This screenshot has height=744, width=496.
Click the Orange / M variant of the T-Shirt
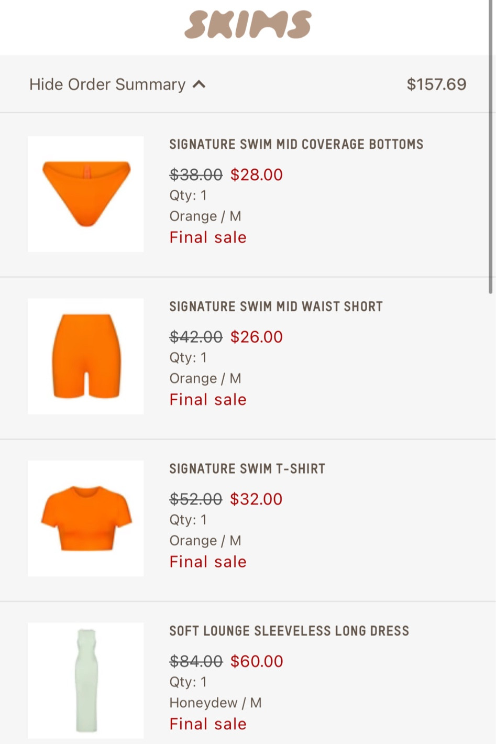coord(205,540)
